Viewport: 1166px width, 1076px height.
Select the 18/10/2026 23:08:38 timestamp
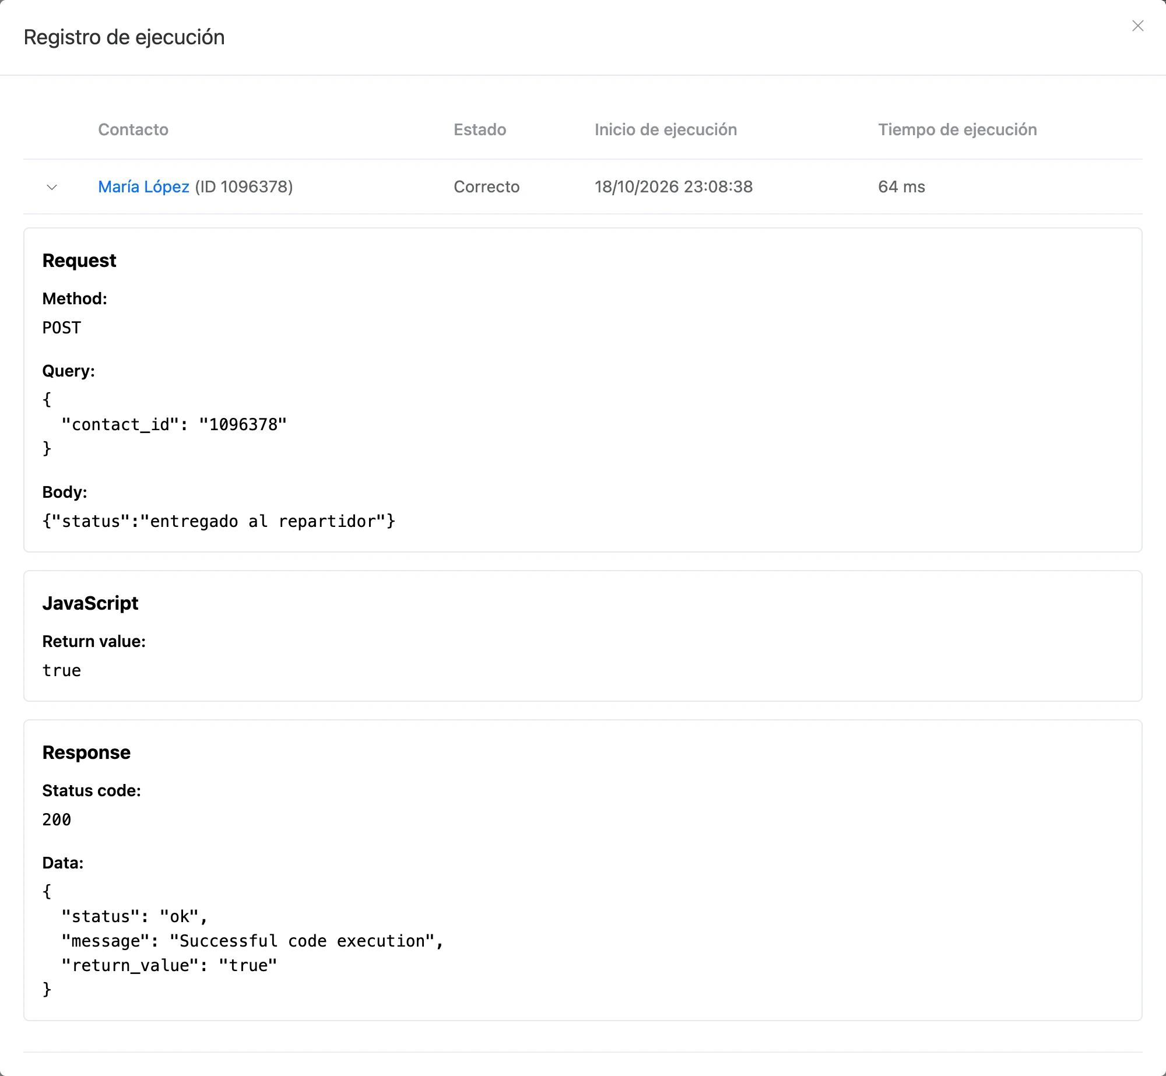(673, 187)
